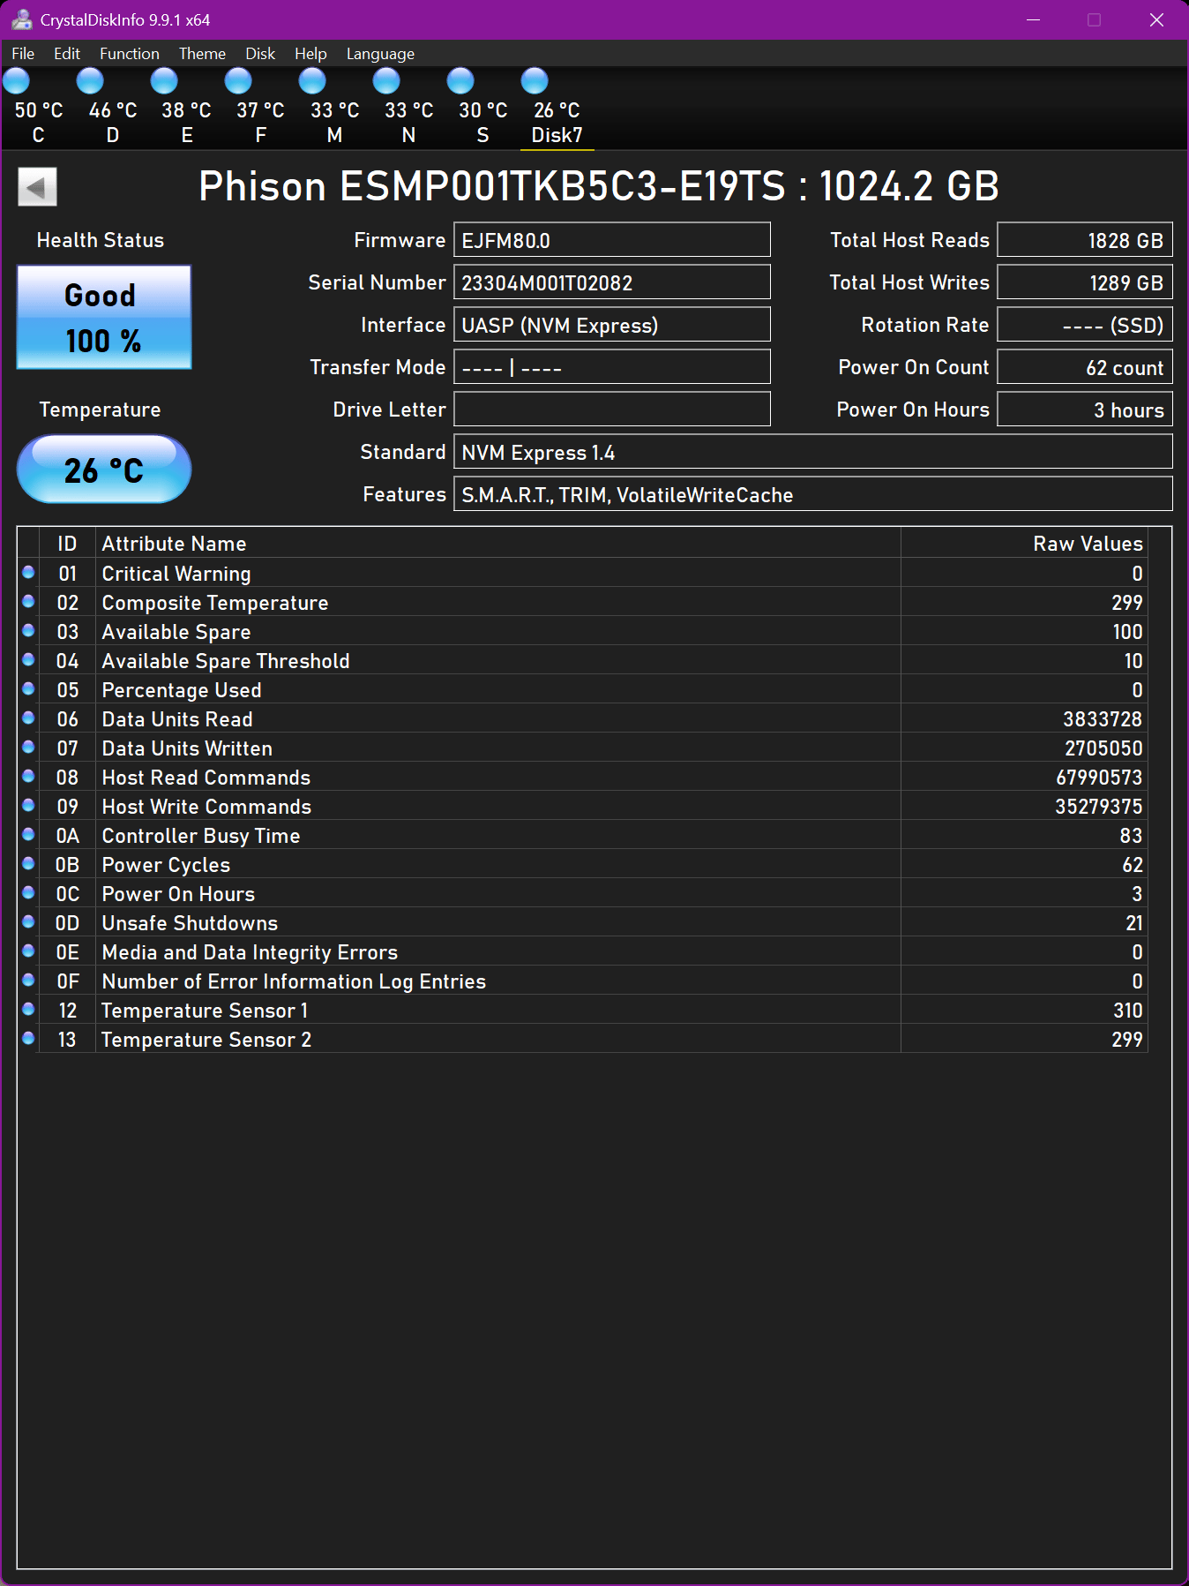1189x1586 pixels.
Task: Select drive S status orb at 30 °C
Action: click(x=460, y=81)
